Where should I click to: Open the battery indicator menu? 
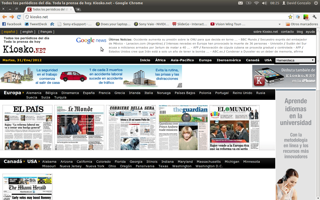pyautogui.click(x=248, y=3)
